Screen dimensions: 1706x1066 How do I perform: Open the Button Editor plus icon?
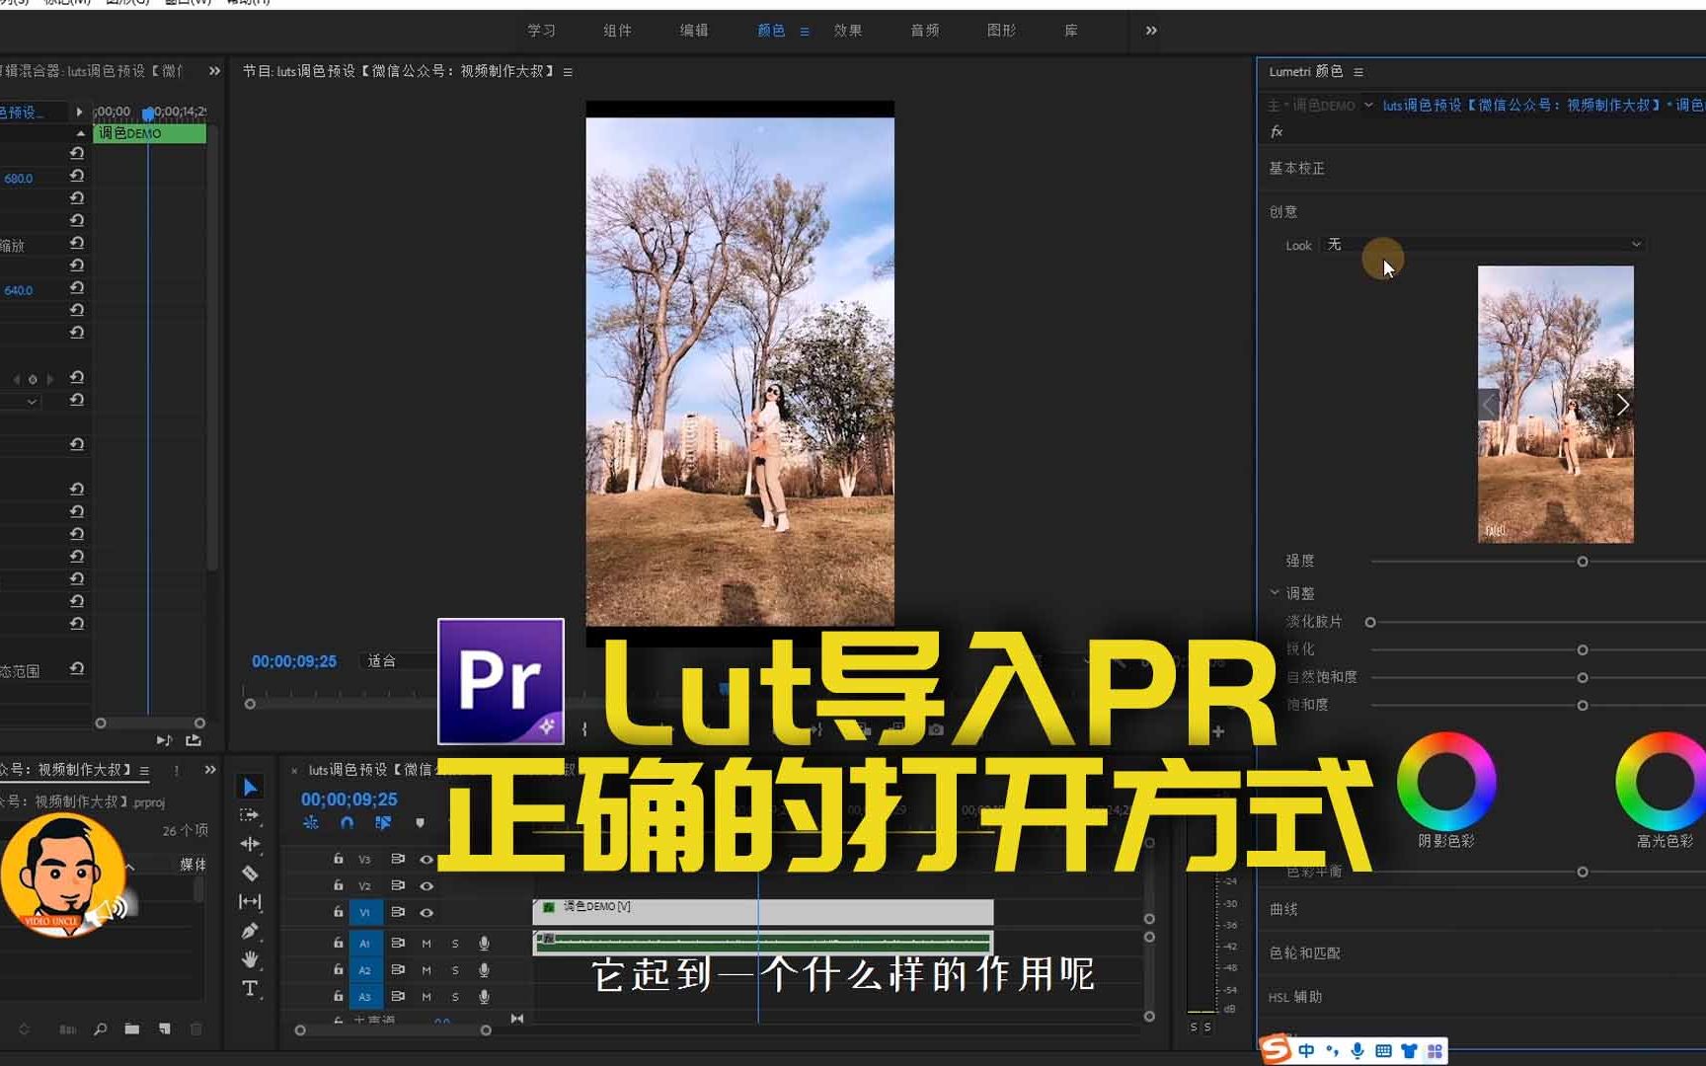pyautogui.click(x=1218, y=731)
